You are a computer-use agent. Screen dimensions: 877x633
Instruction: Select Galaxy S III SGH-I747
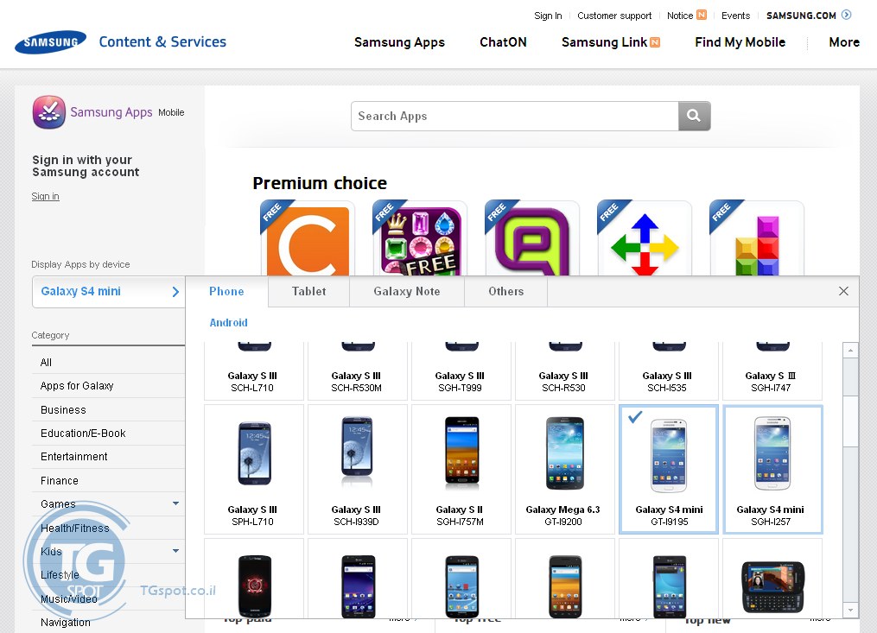772,370
